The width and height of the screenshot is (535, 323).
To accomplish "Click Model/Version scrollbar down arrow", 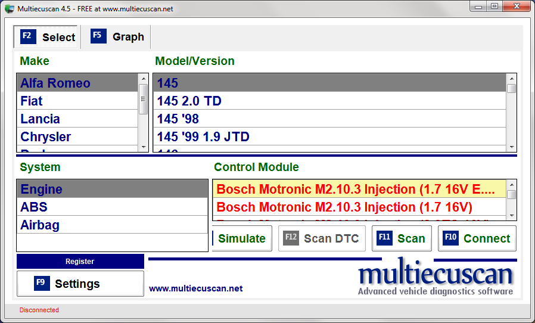I will tap(511, 147).
